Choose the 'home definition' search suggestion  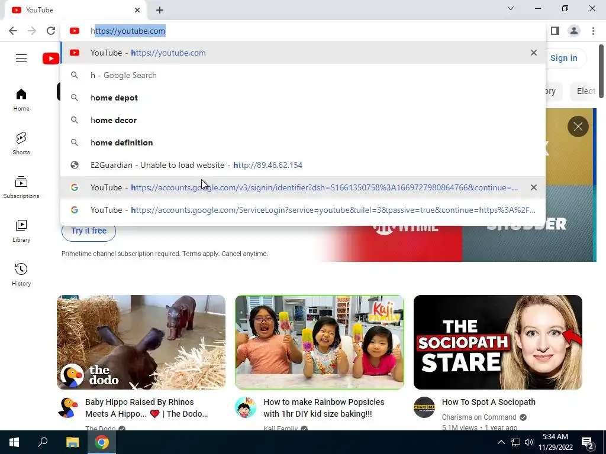(x=303, y=142)
